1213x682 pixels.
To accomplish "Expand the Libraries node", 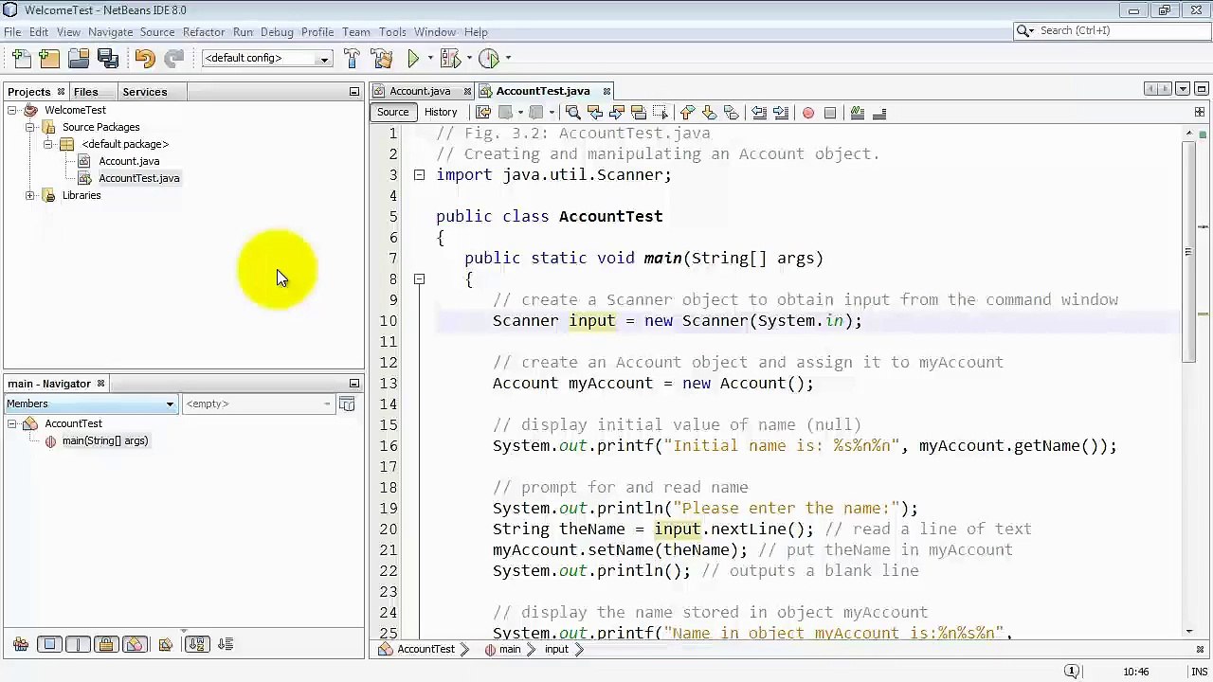I will click(30, 195).
